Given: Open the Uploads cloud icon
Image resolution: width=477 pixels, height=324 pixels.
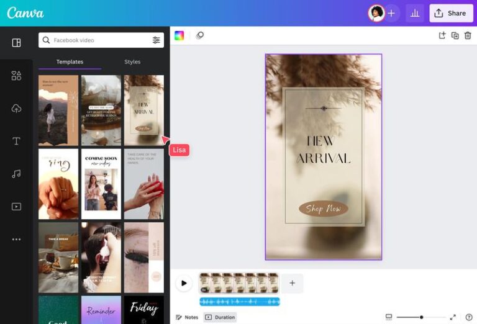Looking at the screenshot, I should 16,109.
